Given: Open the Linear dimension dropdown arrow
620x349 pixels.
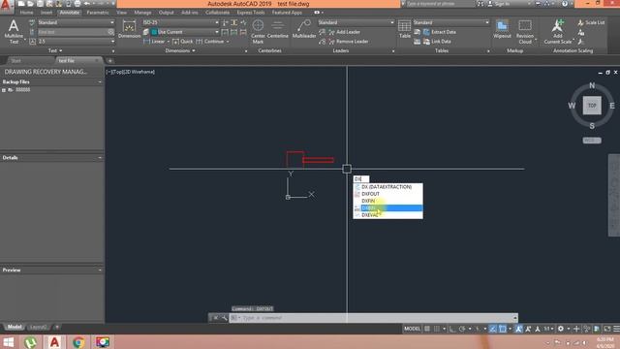Looking at the screenshot, I should point(168,42).
